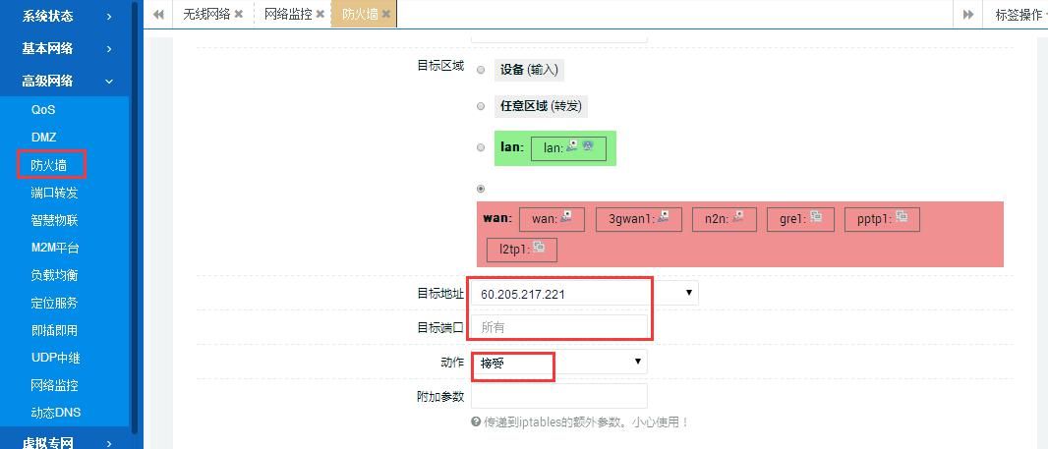Viewport: 1048px width, 449px height.
Task: Open 端口转发 in the sidebar
Action: point(54,193)
